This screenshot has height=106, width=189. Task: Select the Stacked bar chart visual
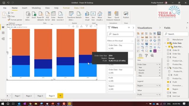[138, 33]
